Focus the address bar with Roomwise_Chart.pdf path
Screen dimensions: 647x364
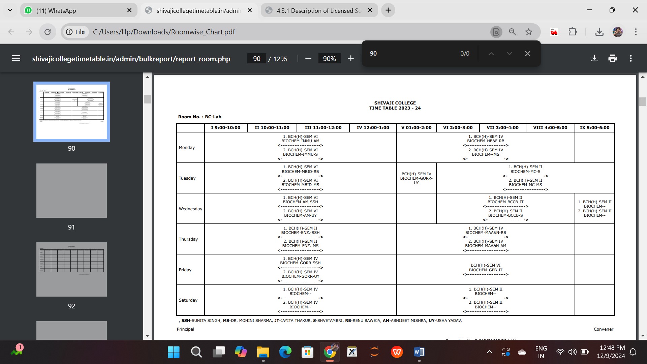164,32
